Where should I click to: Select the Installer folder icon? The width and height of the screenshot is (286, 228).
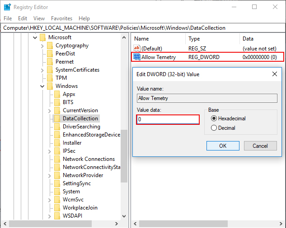point(57,143)
